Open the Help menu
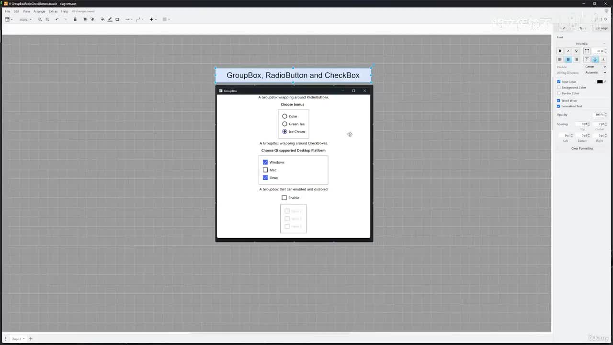Viewport: 613px width, 345px height. point(65,11)
